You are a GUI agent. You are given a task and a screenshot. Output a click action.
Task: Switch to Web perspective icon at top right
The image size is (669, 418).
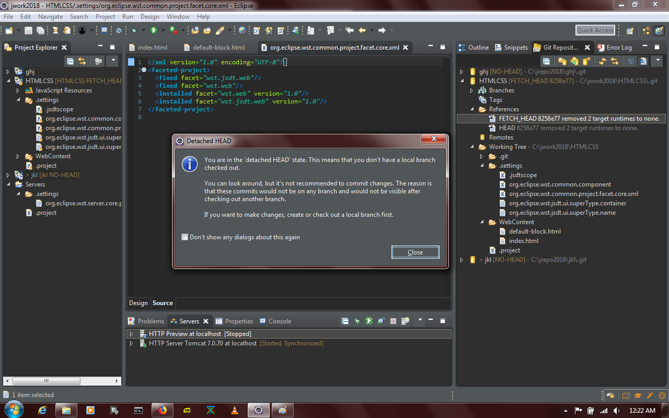(x=659, y=30)
